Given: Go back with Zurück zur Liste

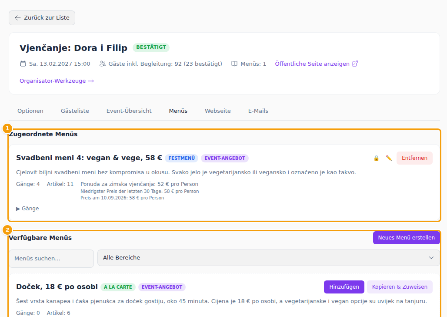Looking at the screenshot, I should pos(42,18).
